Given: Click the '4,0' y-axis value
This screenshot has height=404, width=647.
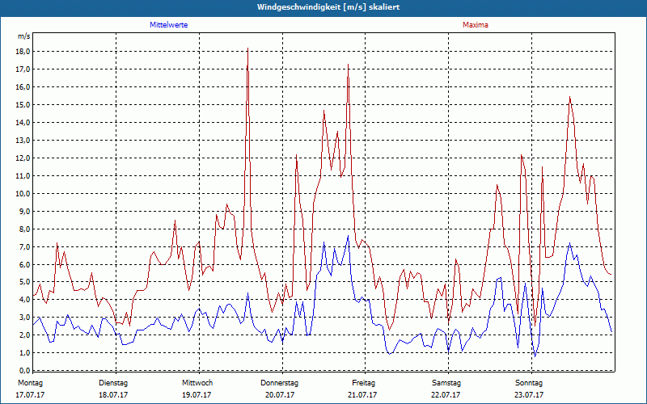Looking at the screenshot, I should pyautogui.click(x=24, y=300).
